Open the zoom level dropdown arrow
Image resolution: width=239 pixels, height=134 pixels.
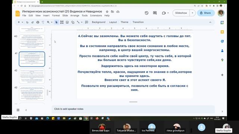click(52, 22)
